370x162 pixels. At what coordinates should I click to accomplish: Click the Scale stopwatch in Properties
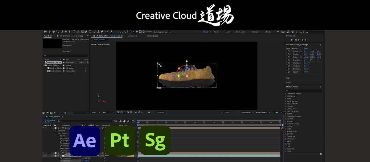click(x=289, y=57)
